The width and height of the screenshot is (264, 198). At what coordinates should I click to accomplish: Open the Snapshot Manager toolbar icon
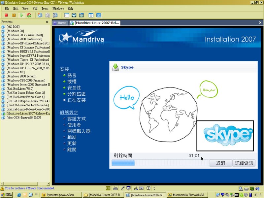55,15
